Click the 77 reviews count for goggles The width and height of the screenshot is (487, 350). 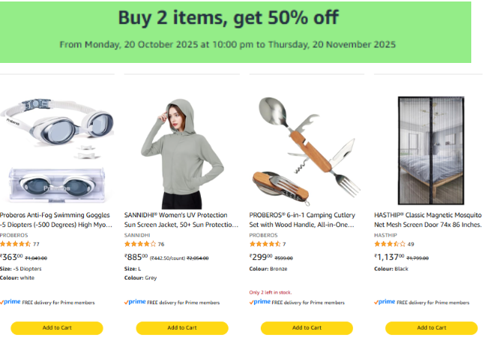pos(36,244)
